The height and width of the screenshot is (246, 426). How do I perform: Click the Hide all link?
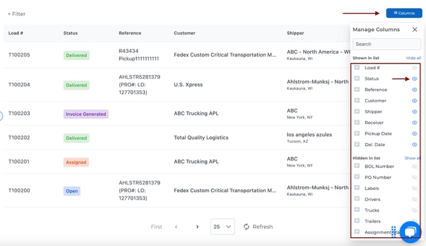(413, 58)
